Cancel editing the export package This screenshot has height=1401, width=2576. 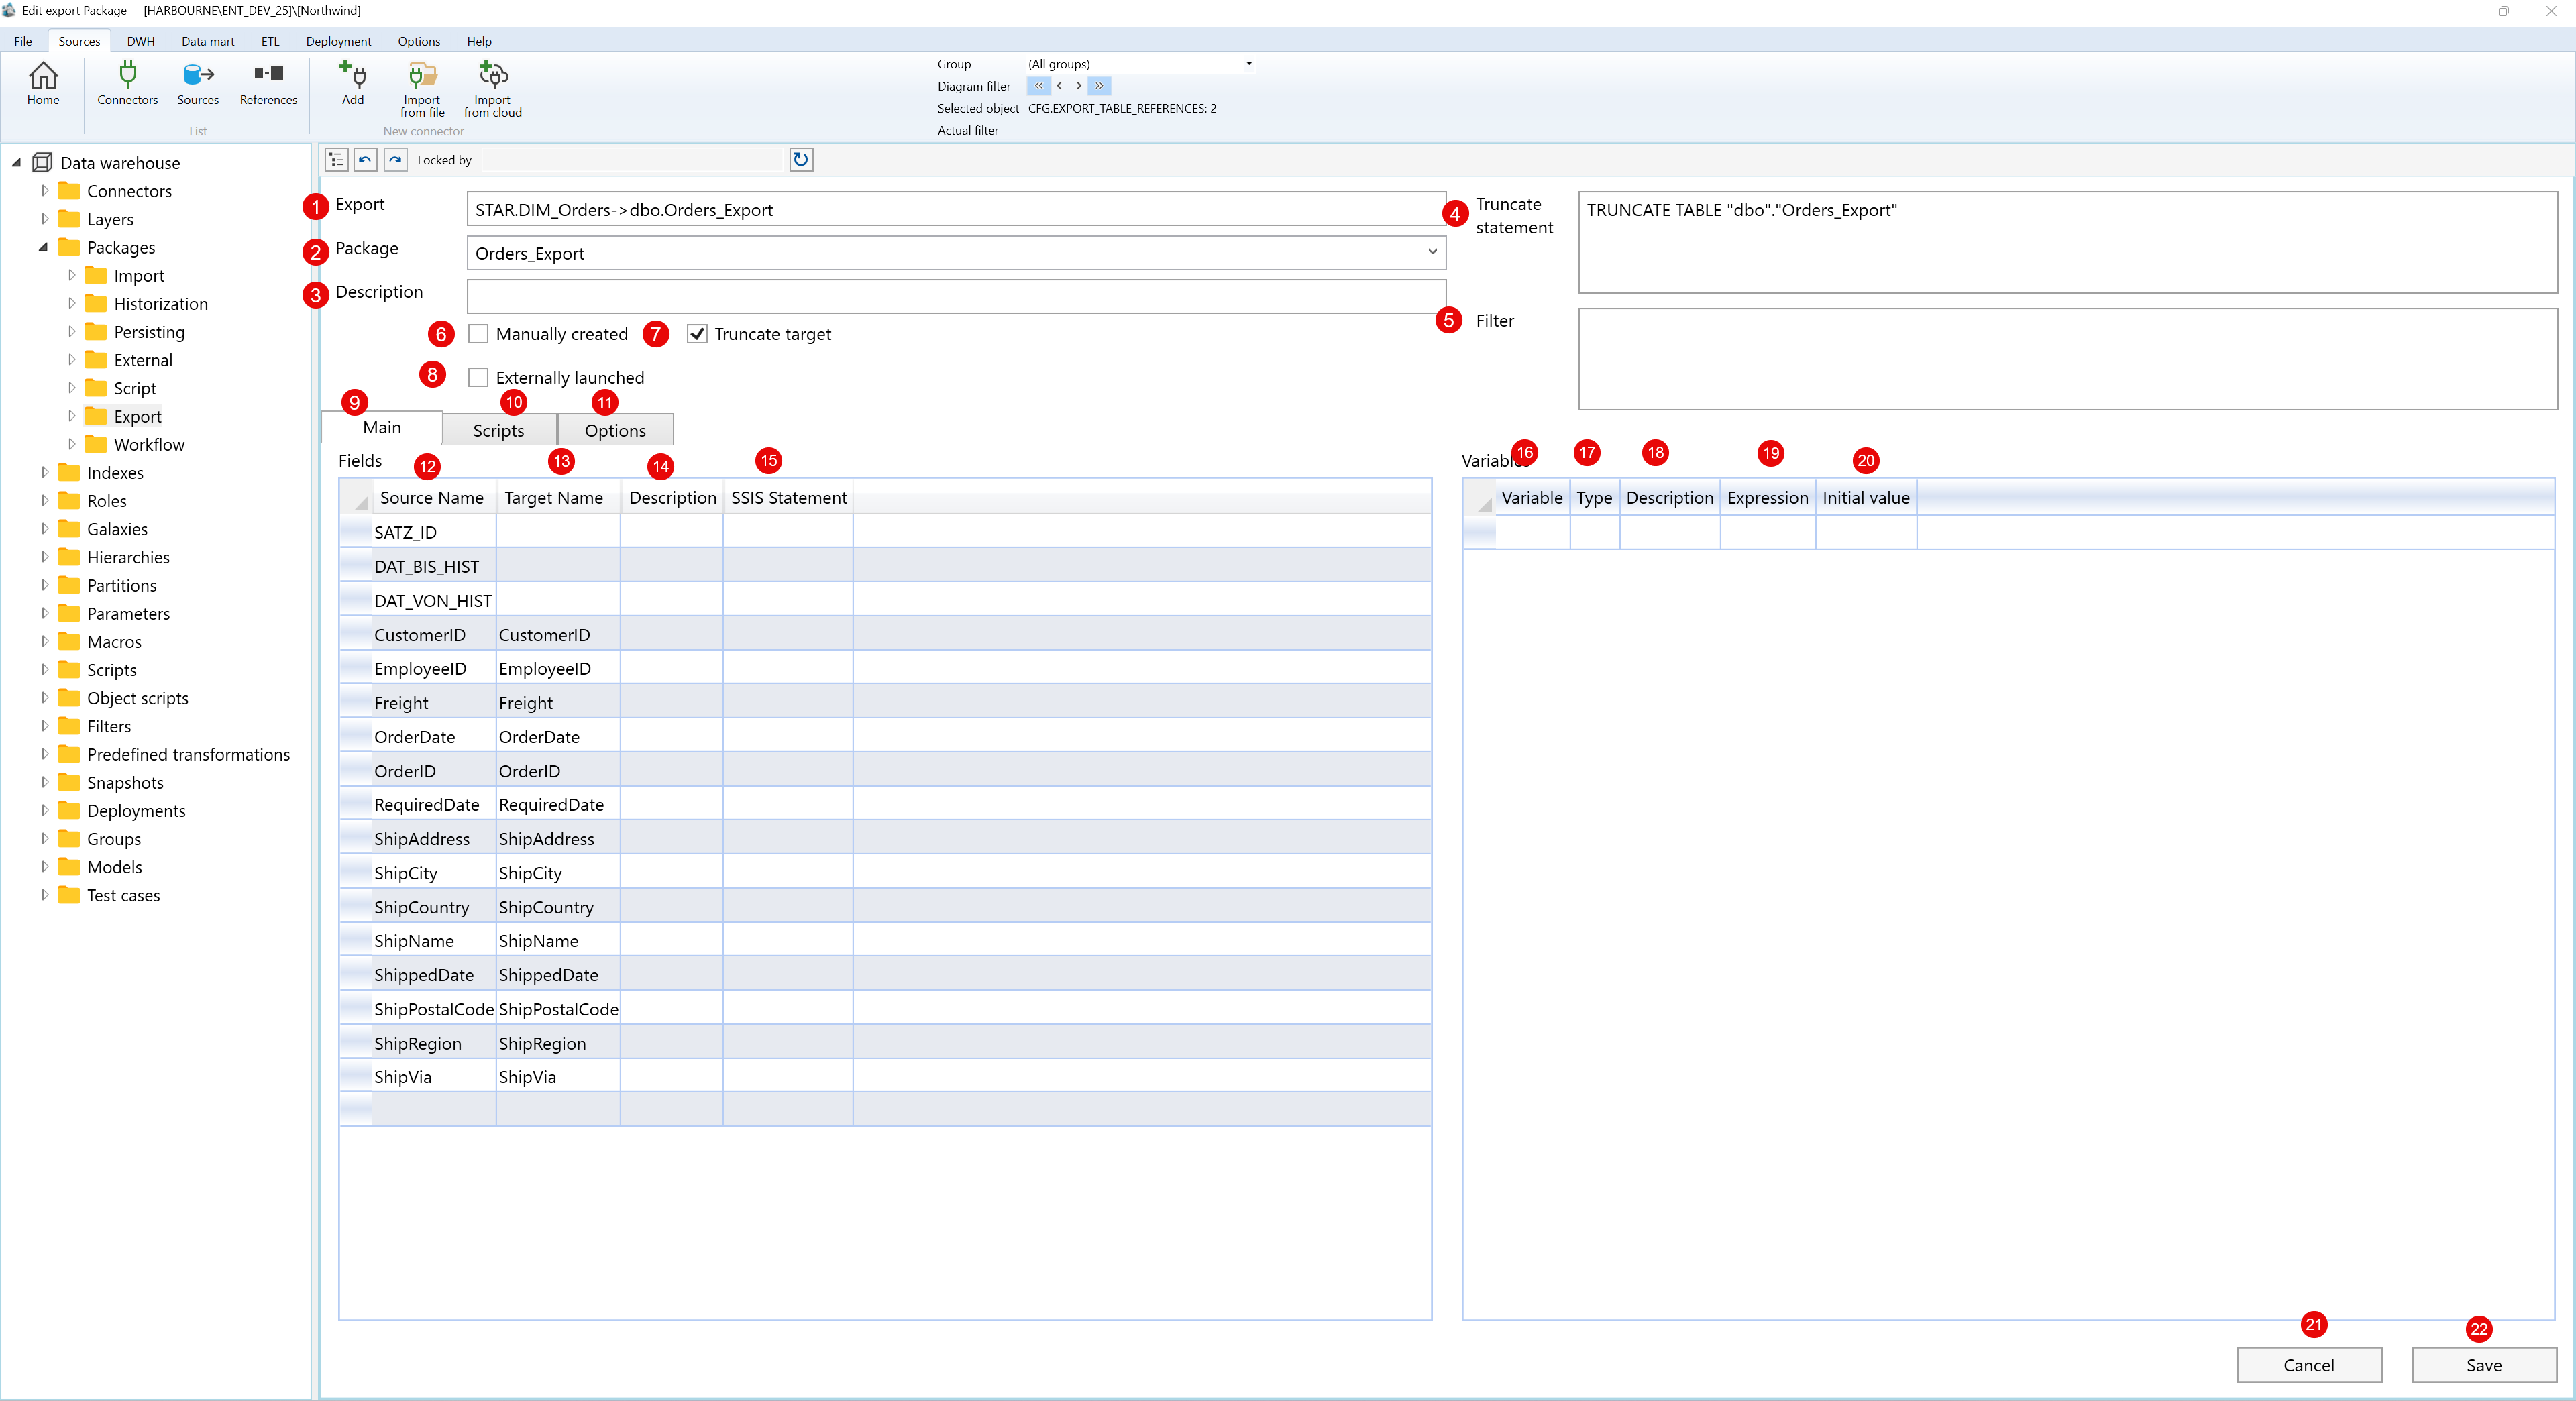pos(2308,1365)
